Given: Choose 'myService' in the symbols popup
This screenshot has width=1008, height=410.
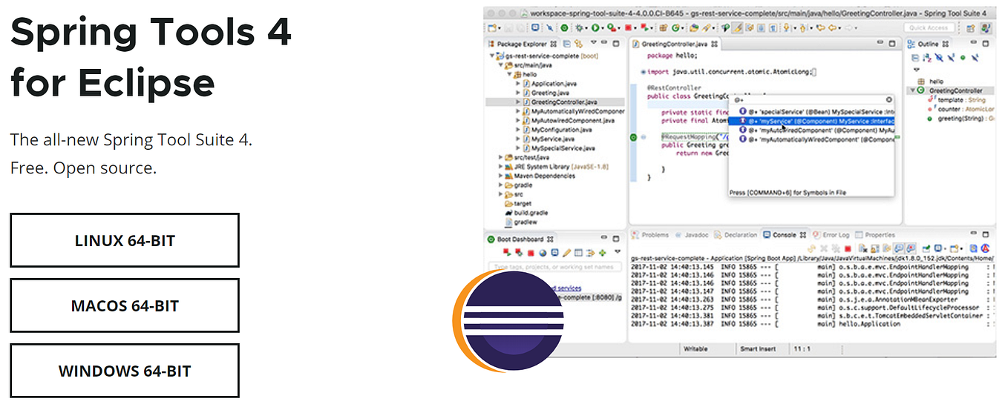Looking at the screenshot, I should (812, 120).
